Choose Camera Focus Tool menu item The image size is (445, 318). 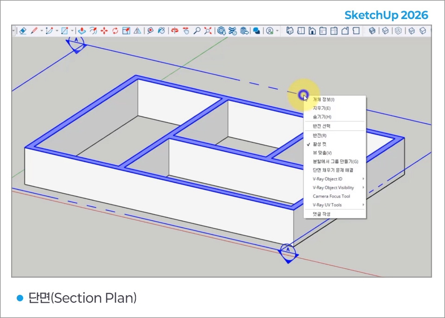[335, 196]
